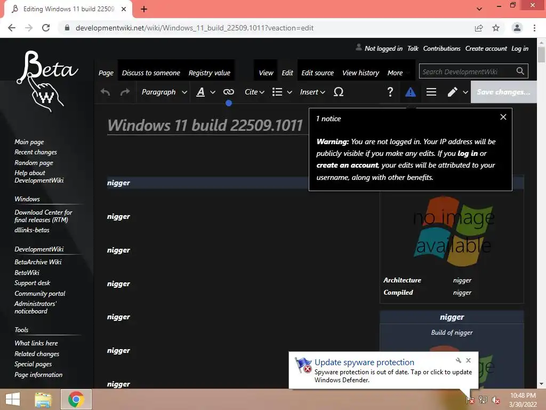Open the More actions dropdown

399,73
